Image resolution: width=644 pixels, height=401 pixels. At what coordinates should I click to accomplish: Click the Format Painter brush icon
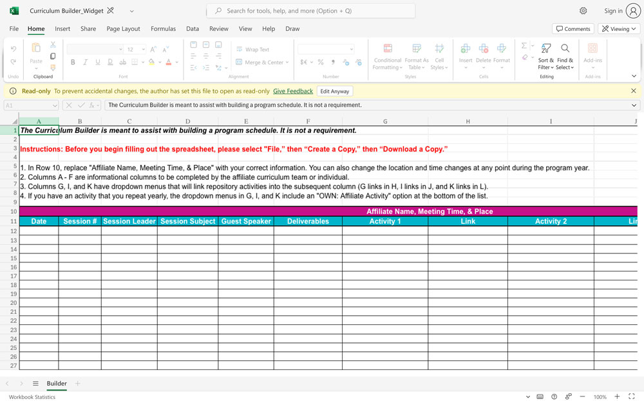53,68
